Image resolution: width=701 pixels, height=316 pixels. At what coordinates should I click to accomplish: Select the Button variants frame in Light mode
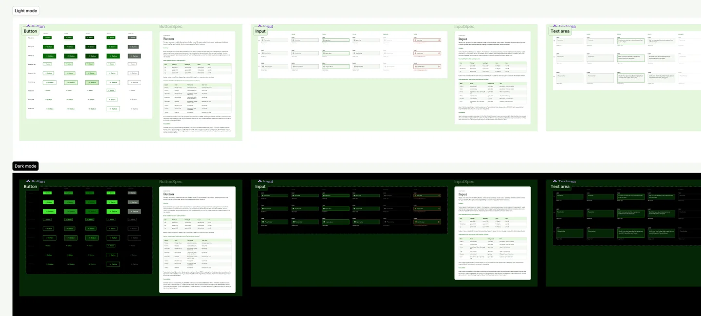coord(89,74)
